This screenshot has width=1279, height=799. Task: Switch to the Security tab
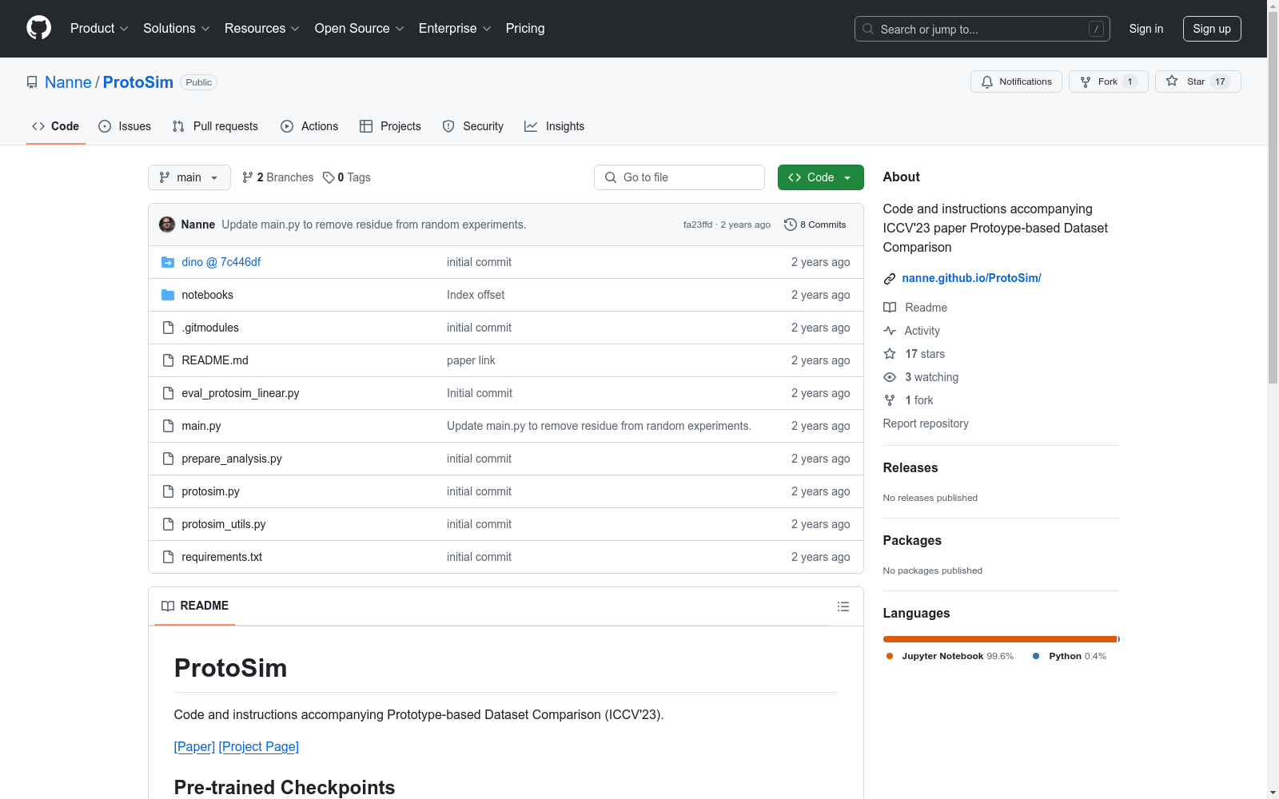click(473, 126)
